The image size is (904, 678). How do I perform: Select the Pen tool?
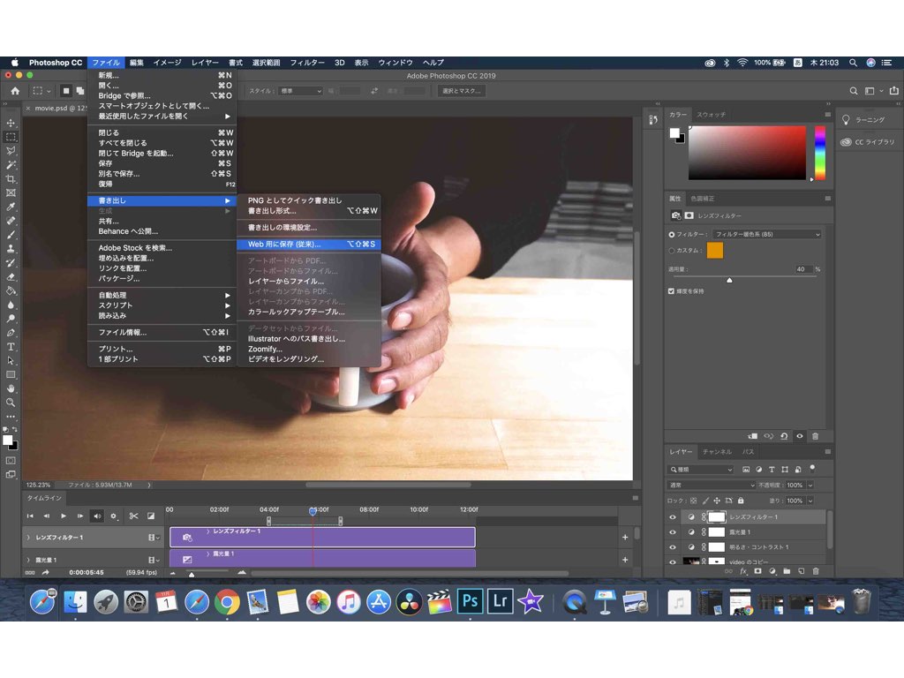(11, 333)
